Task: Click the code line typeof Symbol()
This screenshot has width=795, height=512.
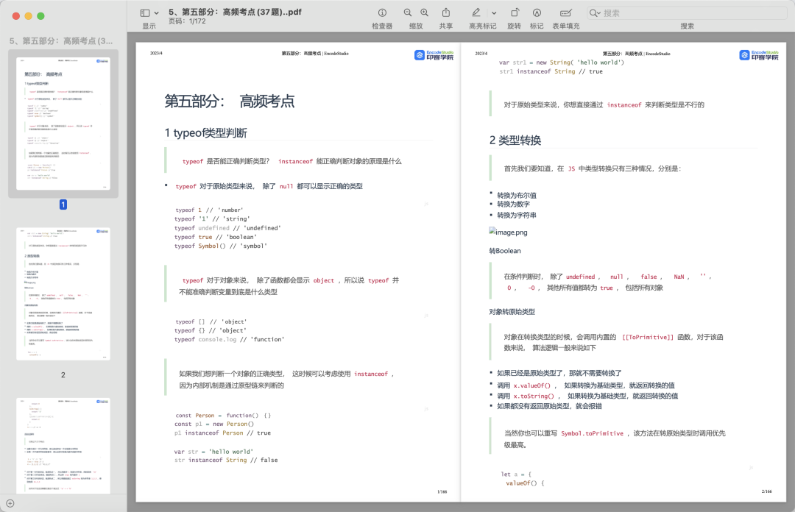Action: (221, 246)
